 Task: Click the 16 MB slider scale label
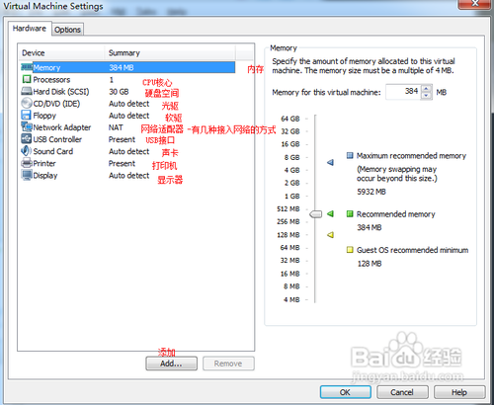pos(290,274)
